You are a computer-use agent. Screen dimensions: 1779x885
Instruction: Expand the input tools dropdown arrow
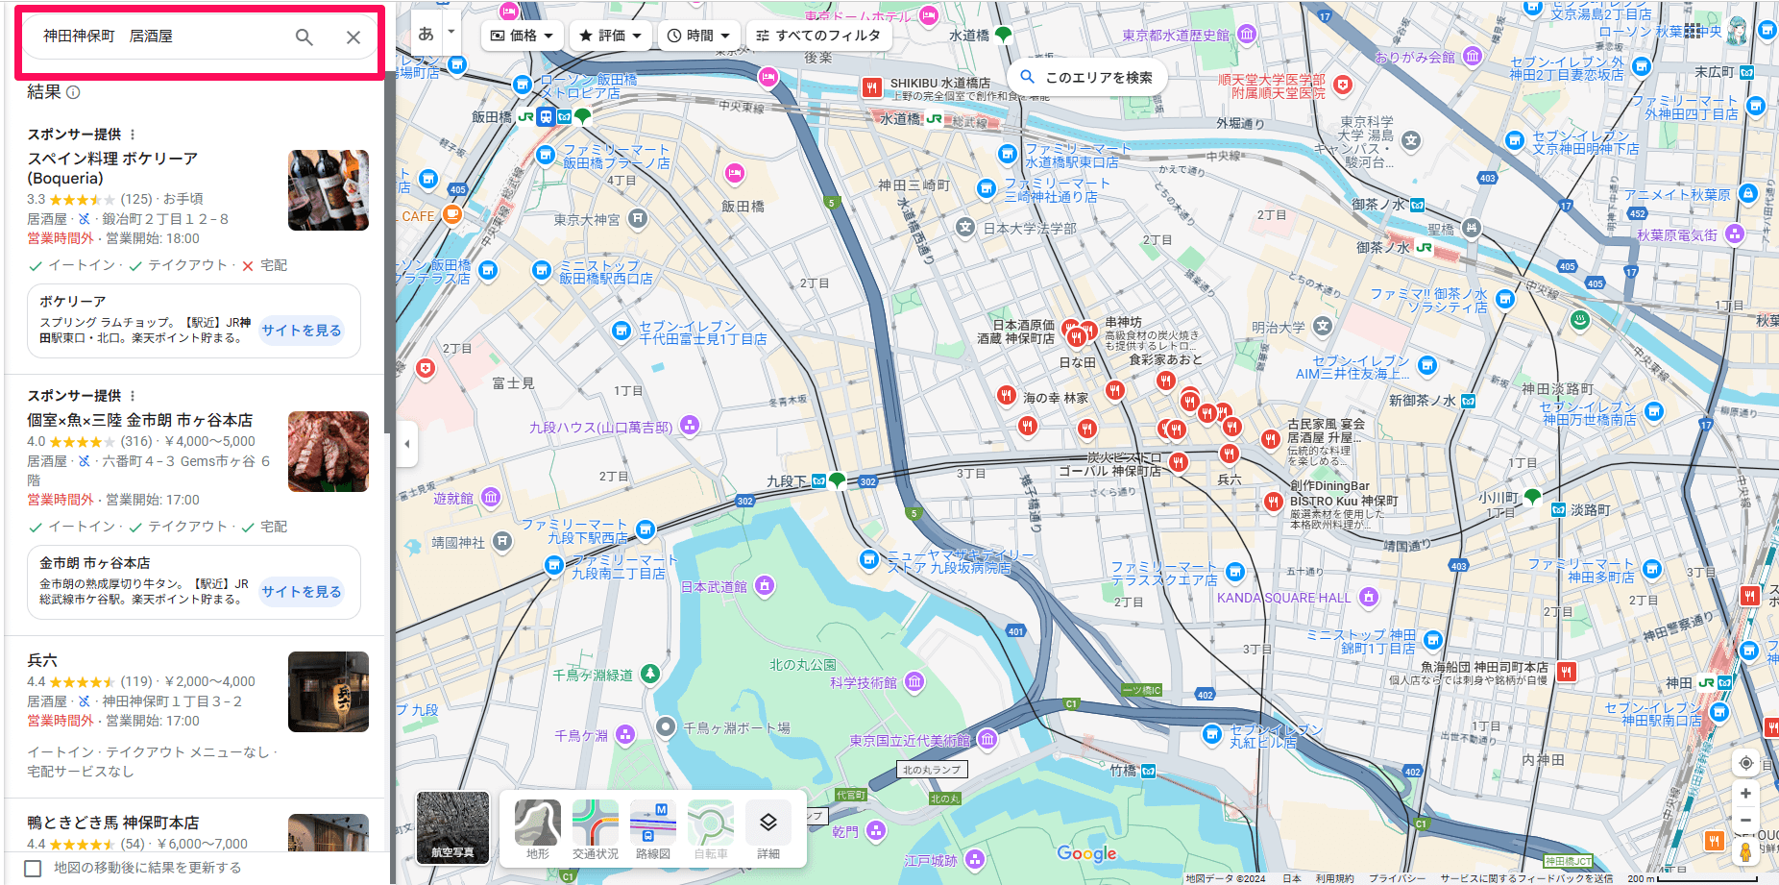[x=451, y=33]
